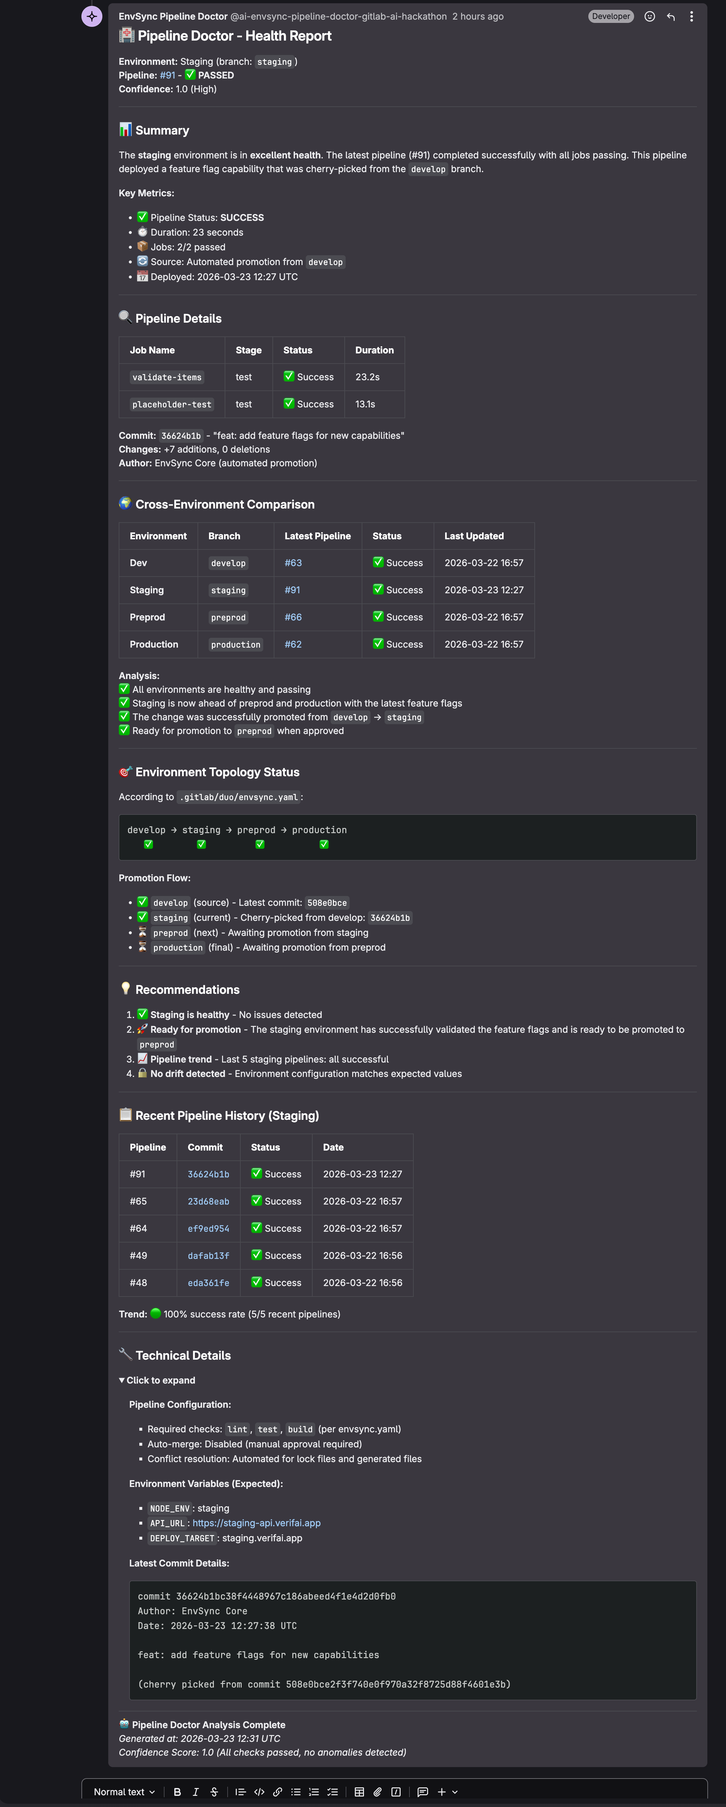Insert a table into the comment
The width and height of the screenshot is (726, 1807).
[359, 1792]
